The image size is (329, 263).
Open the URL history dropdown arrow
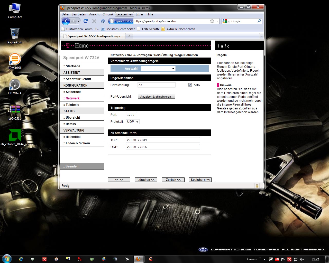tap(217, 21)
